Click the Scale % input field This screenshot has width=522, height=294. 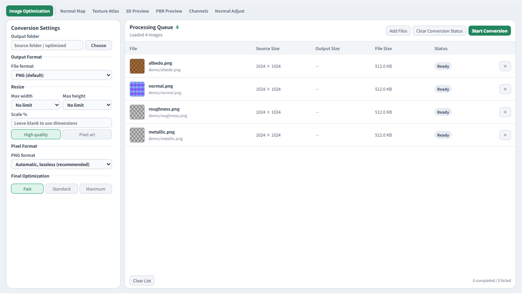point(62,123)
